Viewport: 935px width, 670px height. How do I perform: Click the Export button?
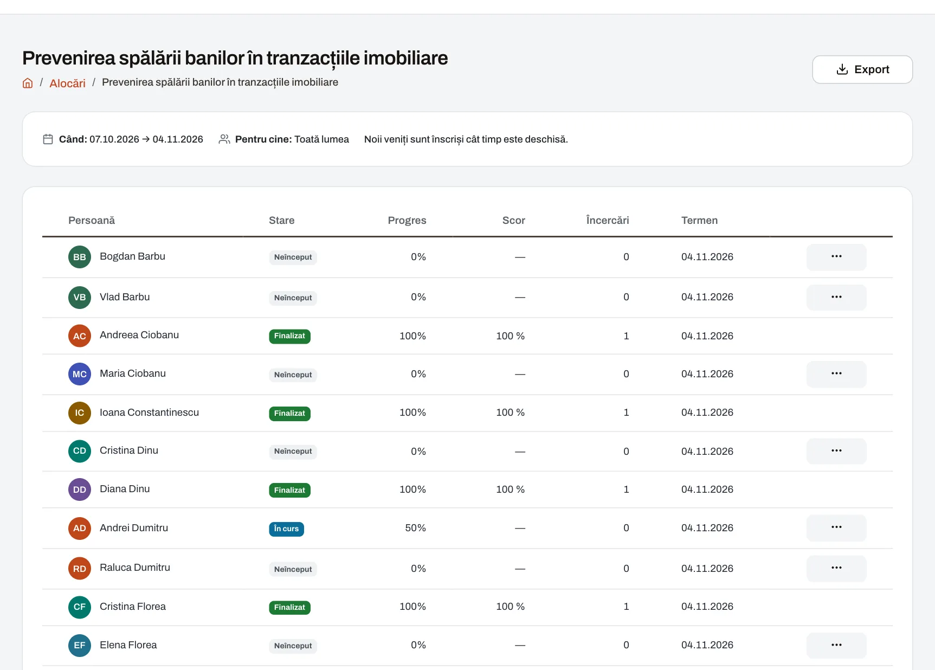862,69
